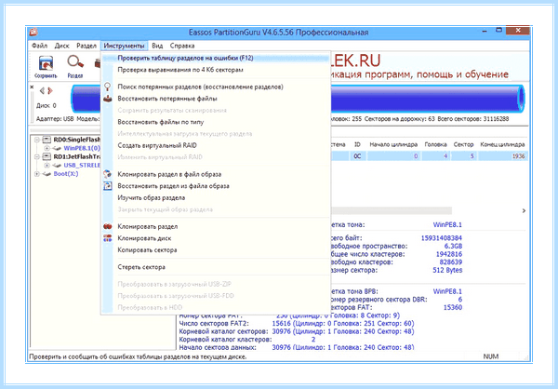
Task: Choose Копировать сектора menu entry
Action: [x=216, y=250]
